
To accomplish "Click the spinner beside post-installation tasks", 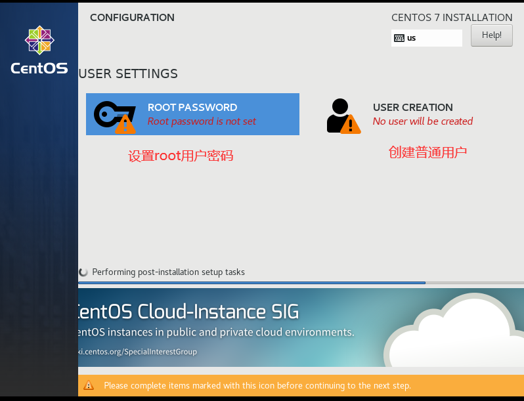I will 83,272.
